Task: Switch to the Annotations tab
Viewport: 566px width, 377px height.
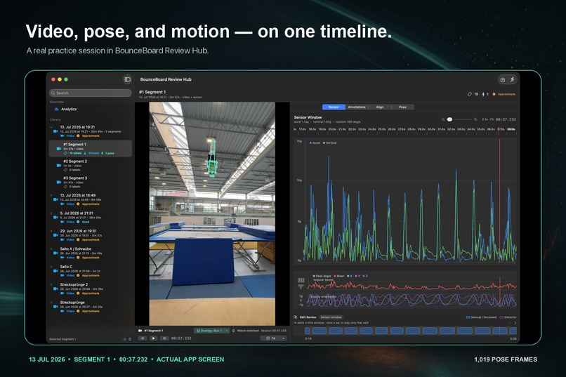Action: coord(357,107)
